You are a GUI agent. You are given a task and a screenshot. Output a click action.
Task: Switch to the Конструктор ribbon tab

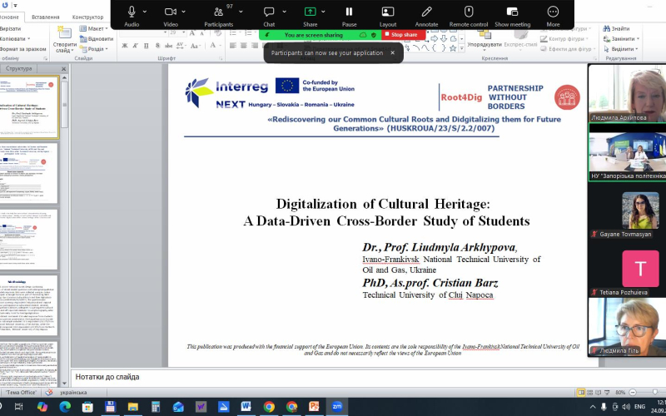click(88, 17)
